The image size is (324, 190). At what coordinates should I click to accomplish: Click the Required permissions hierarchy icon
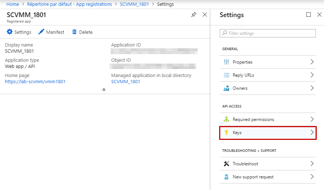[x=226, y=119]
